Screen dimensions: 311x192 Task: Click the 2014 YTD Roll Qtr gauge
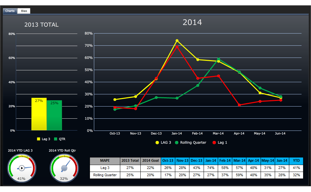[65, 168]
